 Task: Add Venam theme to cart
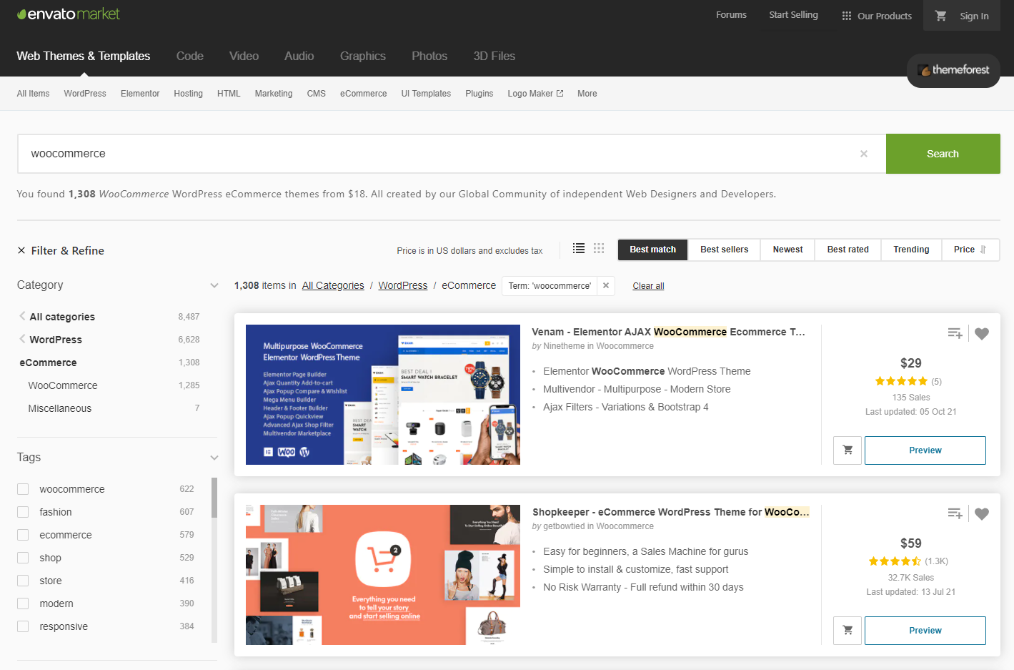[848, 450]
